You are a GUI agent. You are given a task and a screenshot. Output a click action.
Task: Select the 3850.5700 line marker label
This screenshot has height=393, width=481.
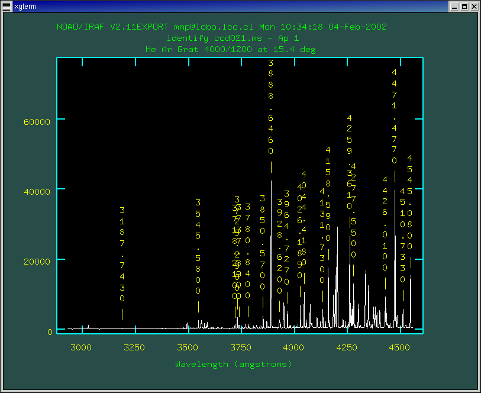[x=262, y=242]
